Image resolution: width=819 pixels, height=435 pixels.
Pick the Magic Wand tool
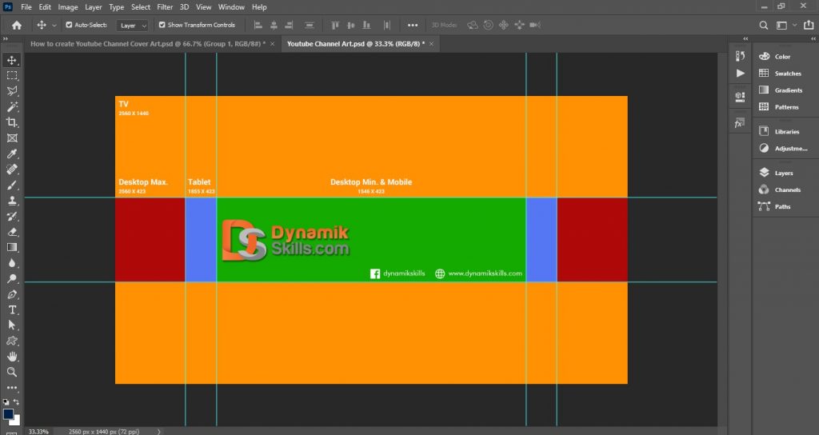tap(12, 106)
